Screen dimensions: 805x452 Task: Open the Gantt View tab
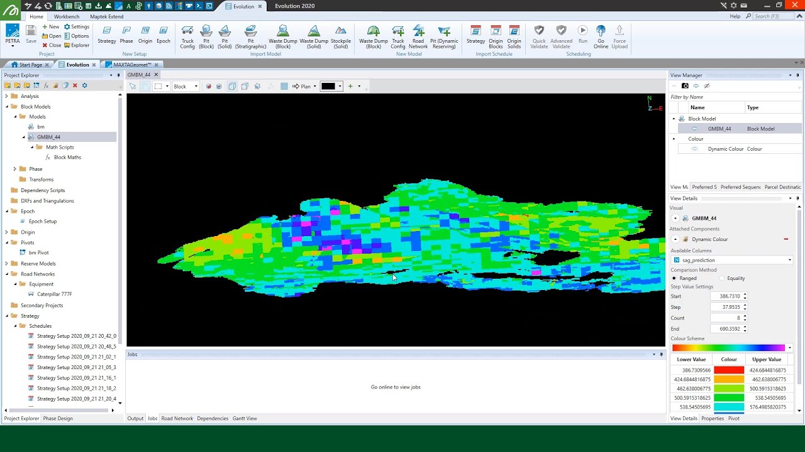coord(245,418)
